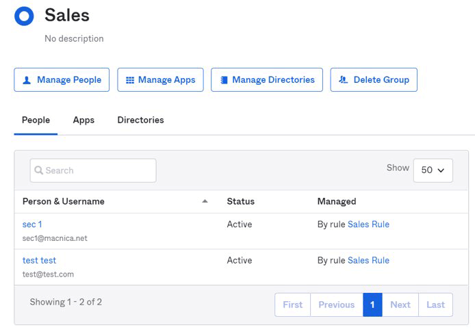Open Sales Rule link for sec 1

pyautogui.click(x=368, y=224)
